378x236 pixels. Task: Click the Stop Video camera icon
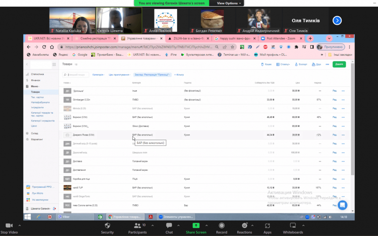[9, 226]
